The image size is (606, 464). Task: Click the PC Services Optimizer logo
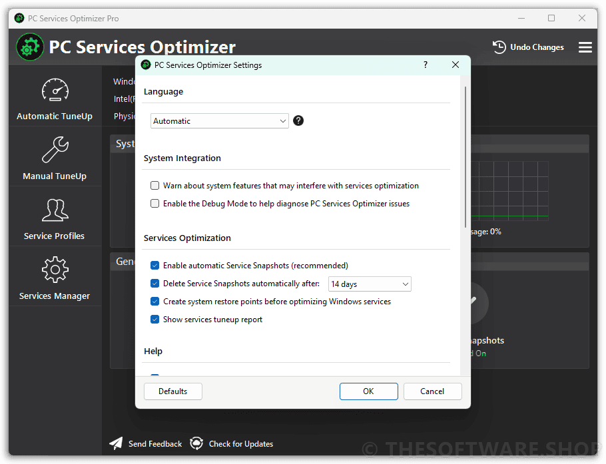pyautogui.click(x=30, y=47)
